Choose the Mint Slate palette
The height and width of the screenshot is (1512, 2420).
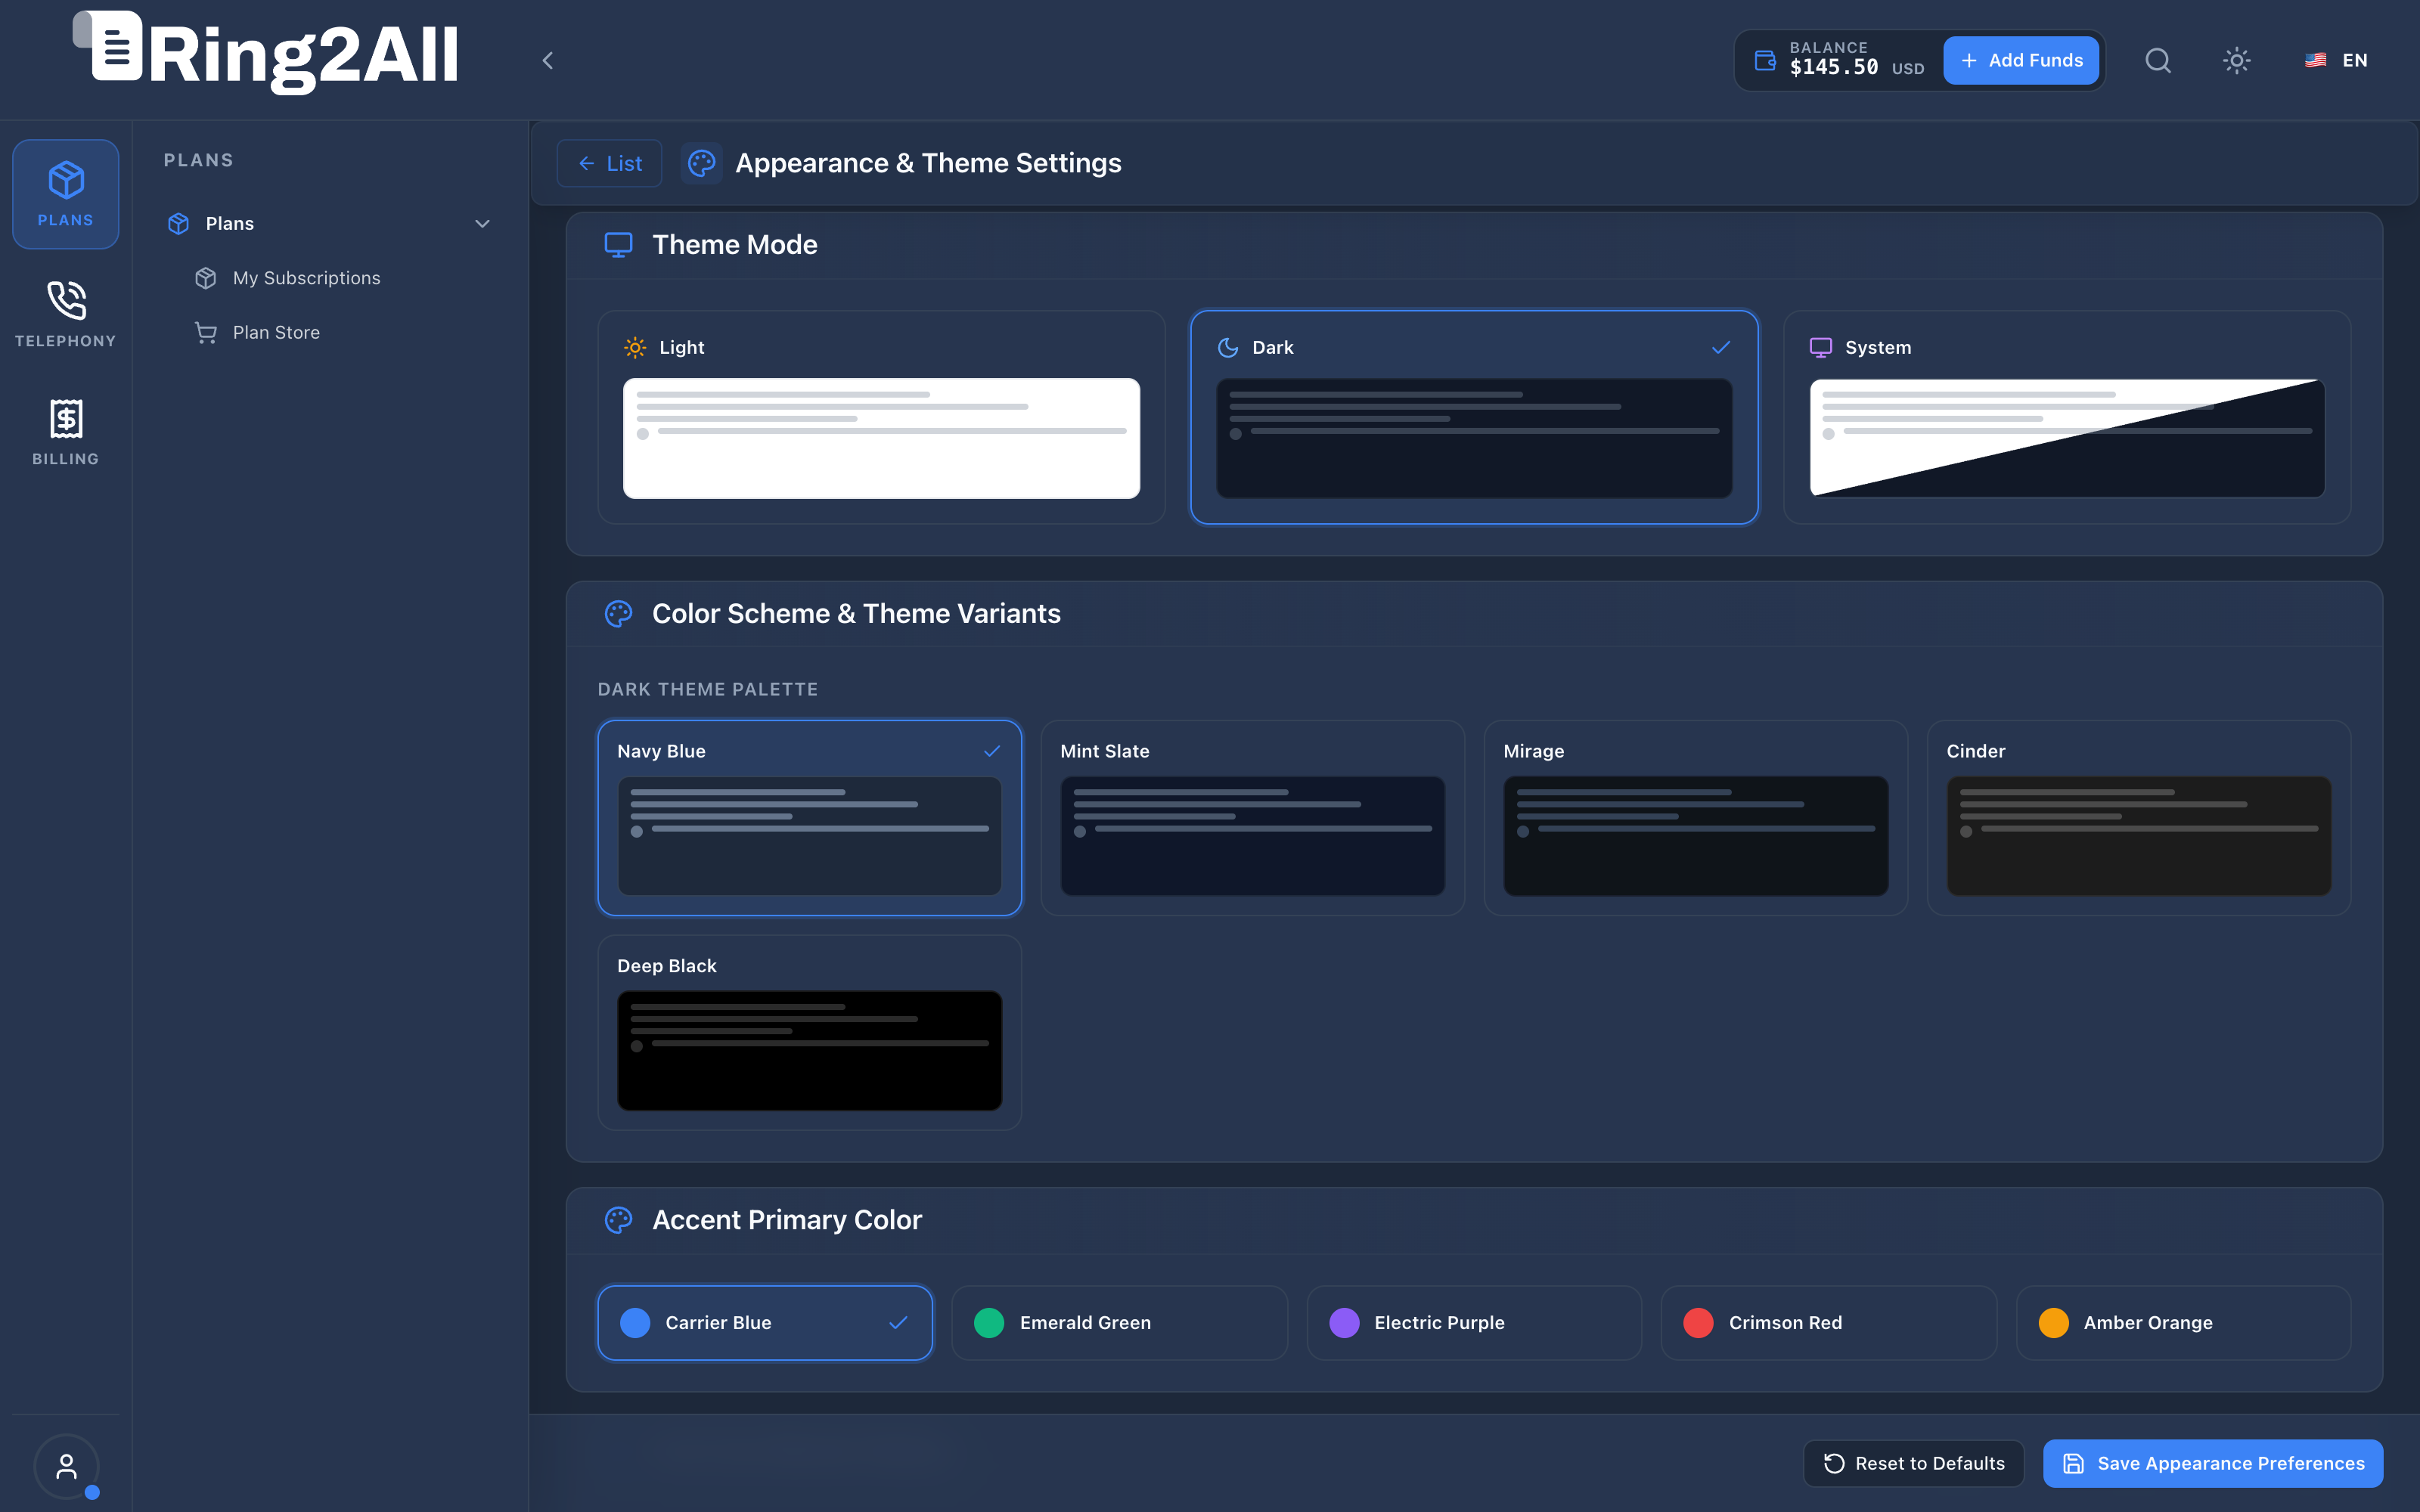[1252, 818]
